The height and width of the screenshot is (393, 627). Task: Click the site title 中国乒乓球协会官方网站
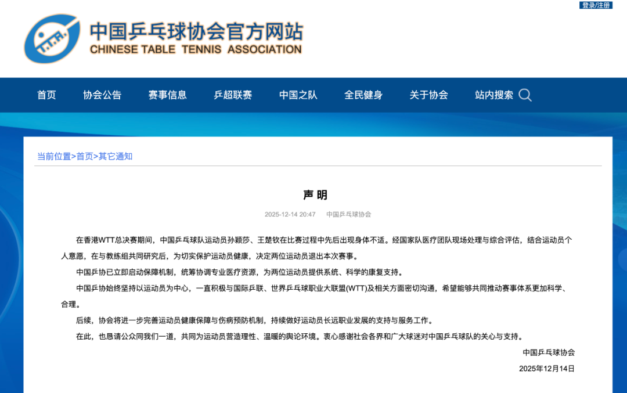tap(196, 31)
